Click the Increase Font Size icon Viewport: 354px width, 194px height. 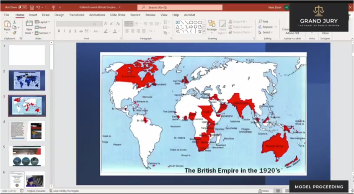tap(106, 24)
